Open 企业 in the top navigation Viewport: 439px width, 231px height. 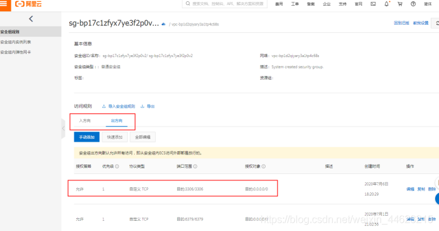click(x=327, y=4)
